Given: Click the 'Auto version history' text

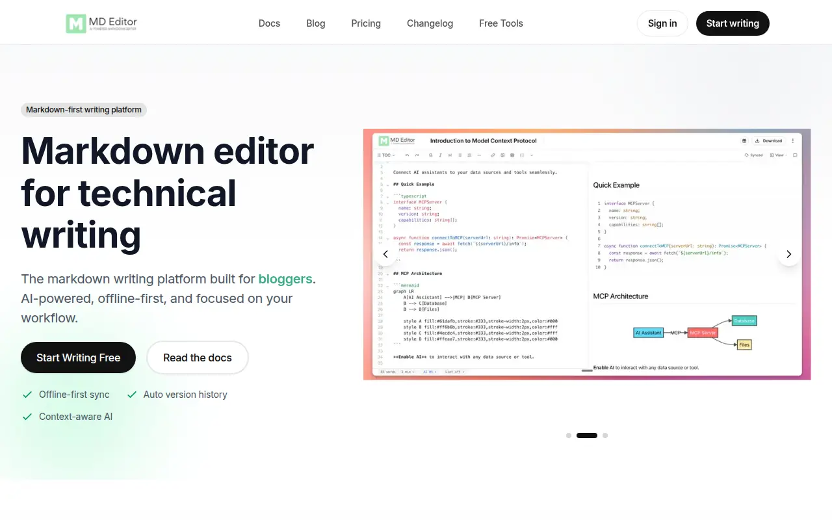Looking at the screenshot, I should (x=185, y=395).
